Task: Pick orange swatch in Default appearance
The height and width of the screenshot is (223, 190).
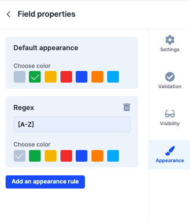Action: [97, 77]
